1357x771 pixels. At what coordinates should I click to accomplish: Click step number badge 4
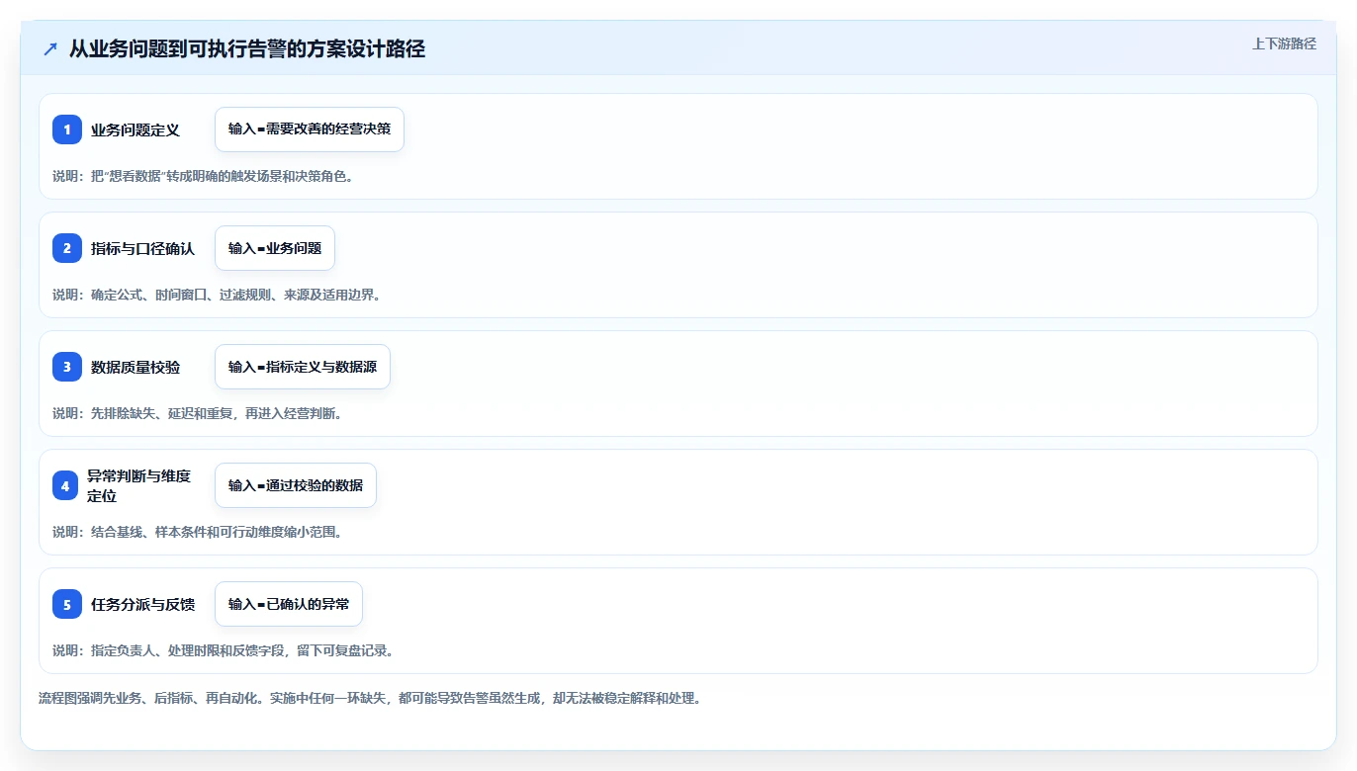(x=64, y=485)
